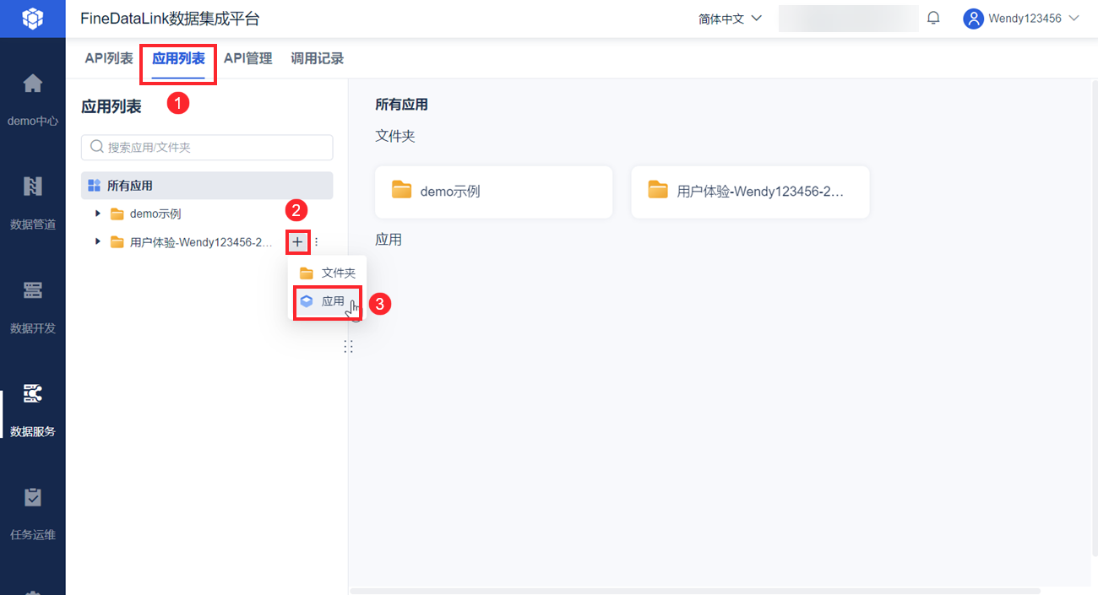Open the Wendy123456 user dropdown

pos(1022,19)
